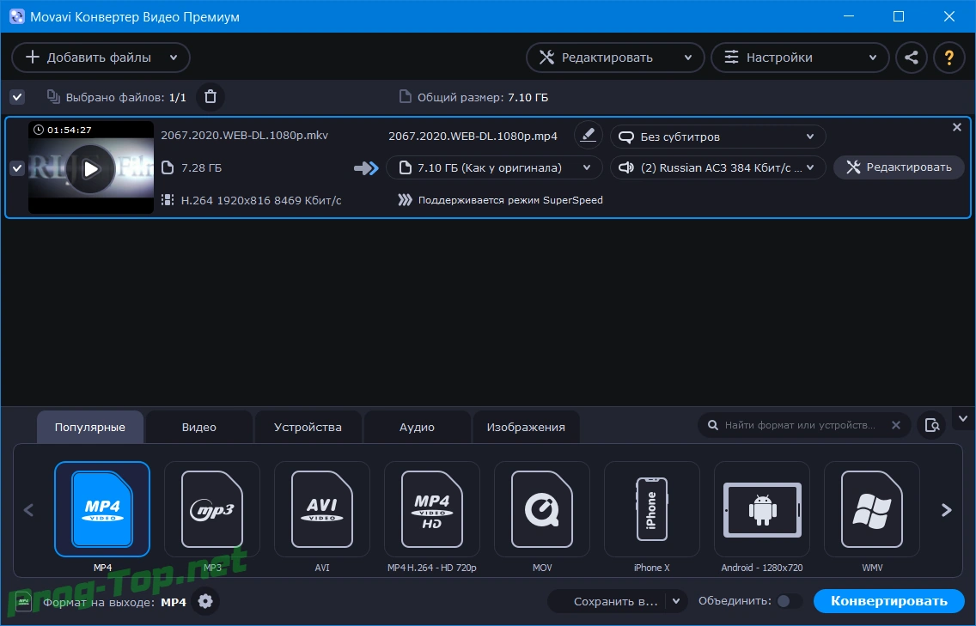Play the video preview thumbnail
976x626 pixels.
(91, 168)
